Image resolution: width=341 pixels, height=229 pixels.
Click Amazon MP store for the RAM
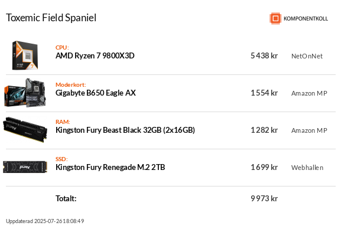tap(309, 130)
